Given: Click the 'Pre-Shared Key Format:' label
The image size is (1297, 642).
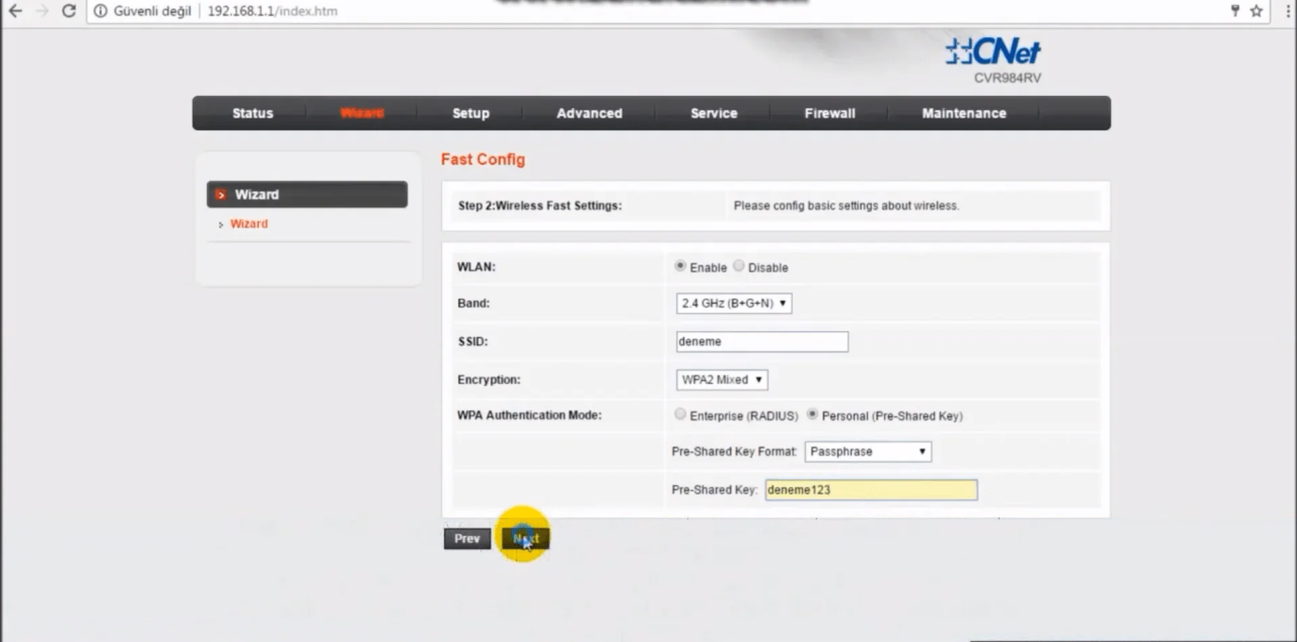Looking at the screenshot, I should pyautogui.click(x=735, y=451).
